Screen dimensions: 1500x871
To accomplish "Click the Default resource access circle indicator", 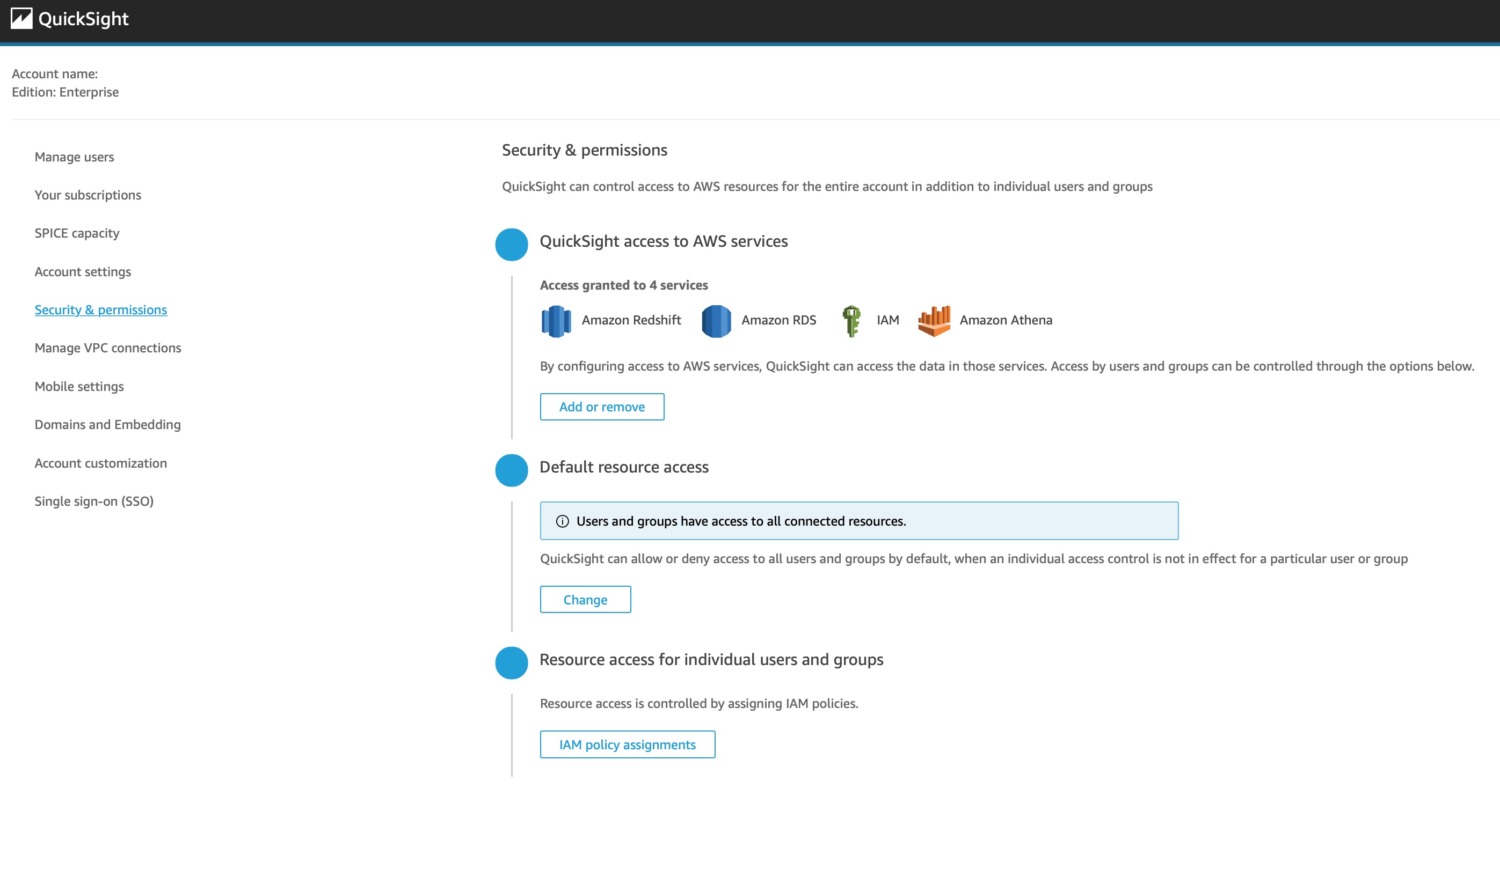I will click(x=511, y=470).
